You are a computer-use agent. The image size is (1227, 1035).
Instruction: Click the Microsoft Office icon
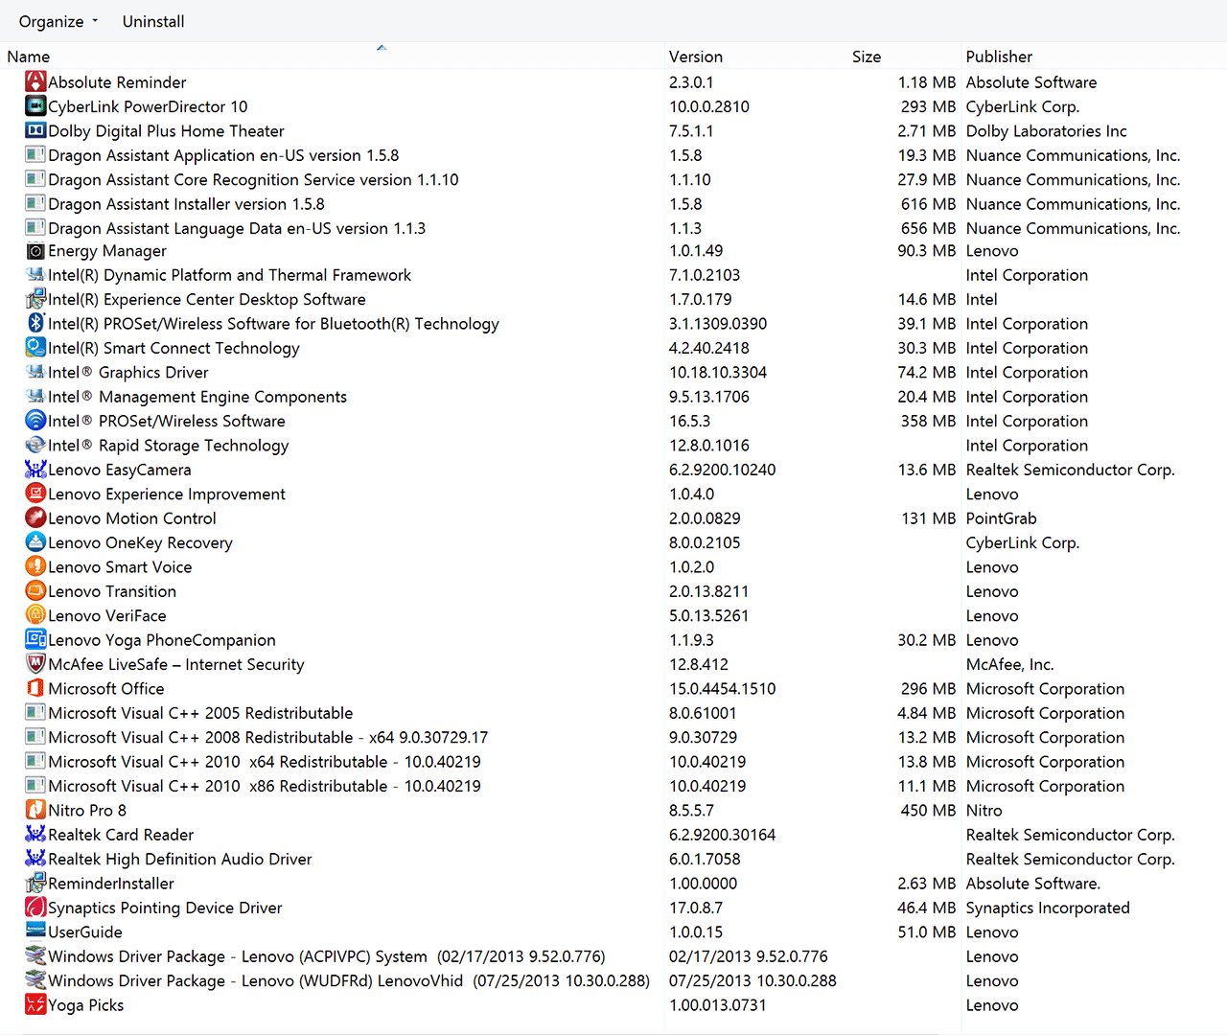35,688
